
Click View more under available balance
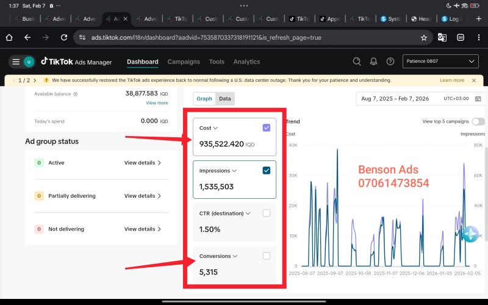157,102
